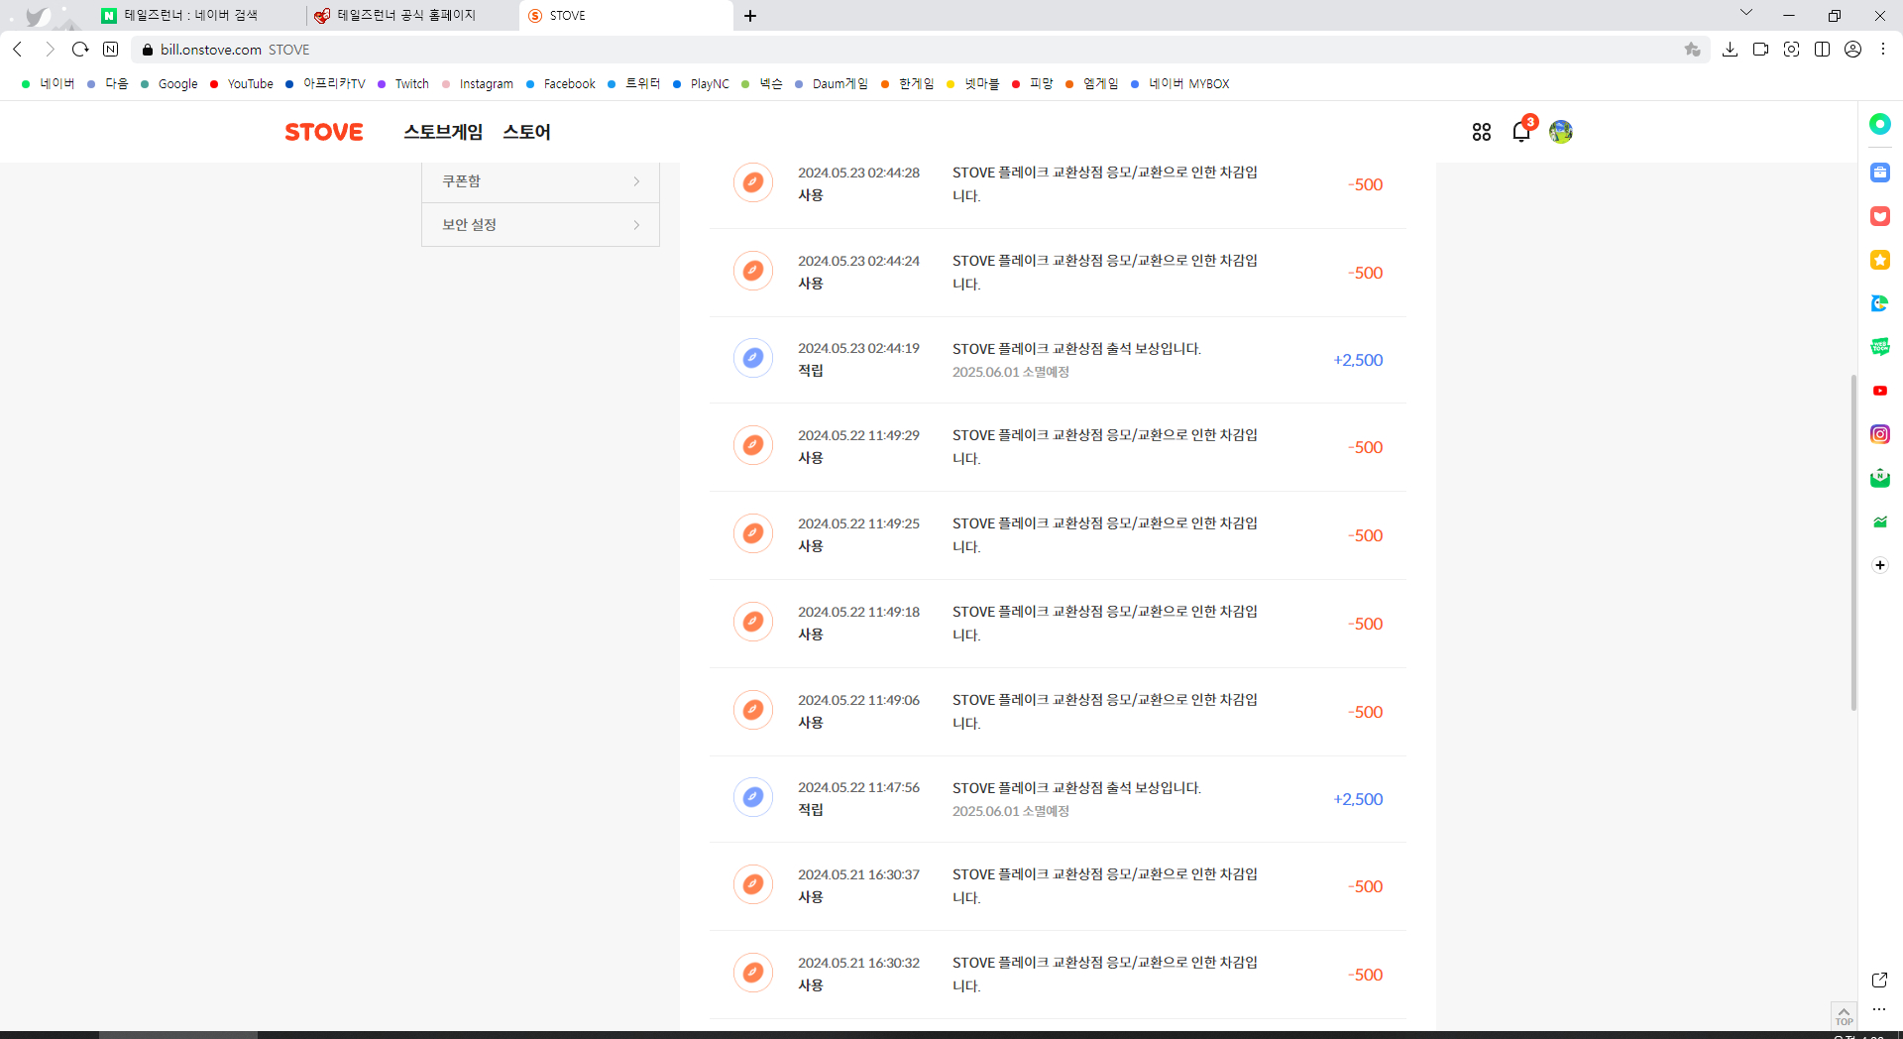Open the browser three-dot menu
Viewport: 1903px width, 1039px height.
click(1883, 50)
